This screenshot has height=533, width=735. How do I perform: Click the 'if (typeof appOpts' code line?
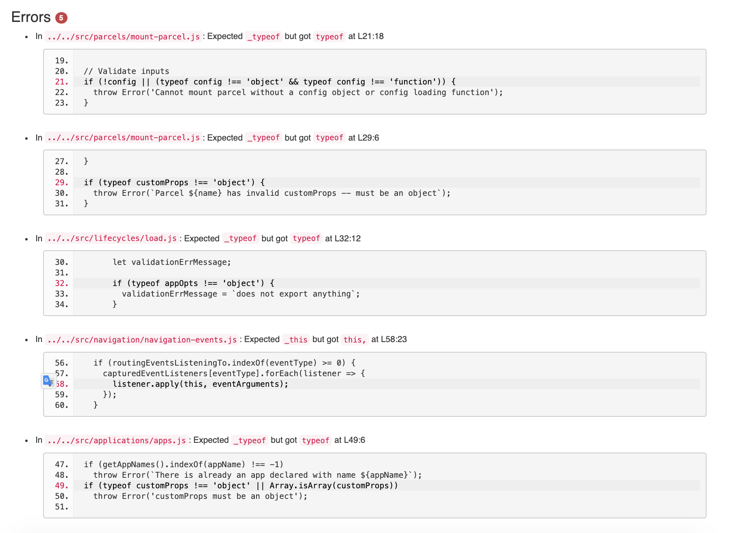(194, 283)
